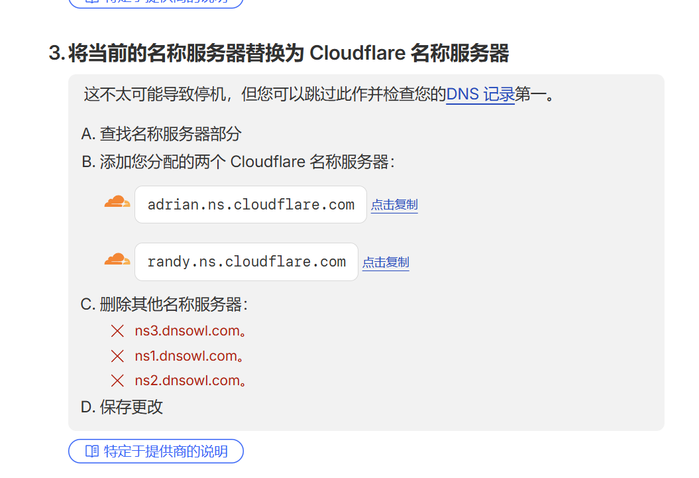Select the adrian.ns.cloudflare.com text box
Screen dimensions: 699x478
pyautogui.click(x=250, y=204)
